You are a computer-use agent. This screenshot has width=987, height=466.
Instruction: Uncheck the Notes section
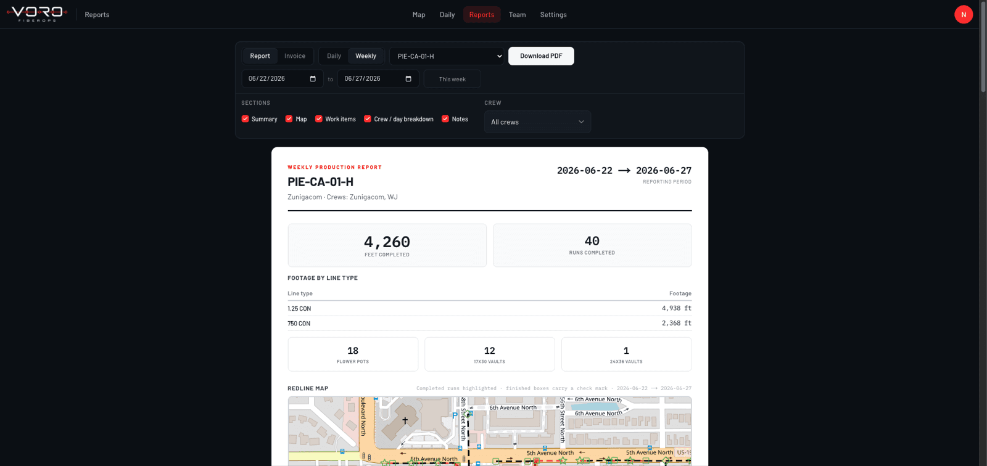[445, 119]
